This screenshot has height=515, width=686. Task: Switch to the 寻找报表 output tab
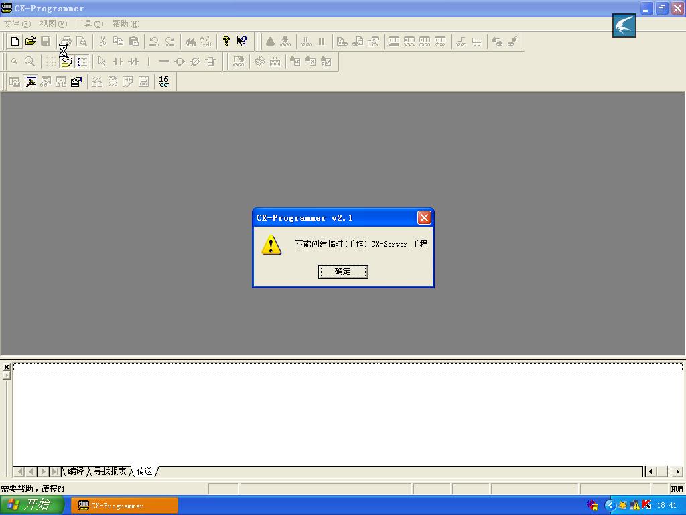point(111,471)
